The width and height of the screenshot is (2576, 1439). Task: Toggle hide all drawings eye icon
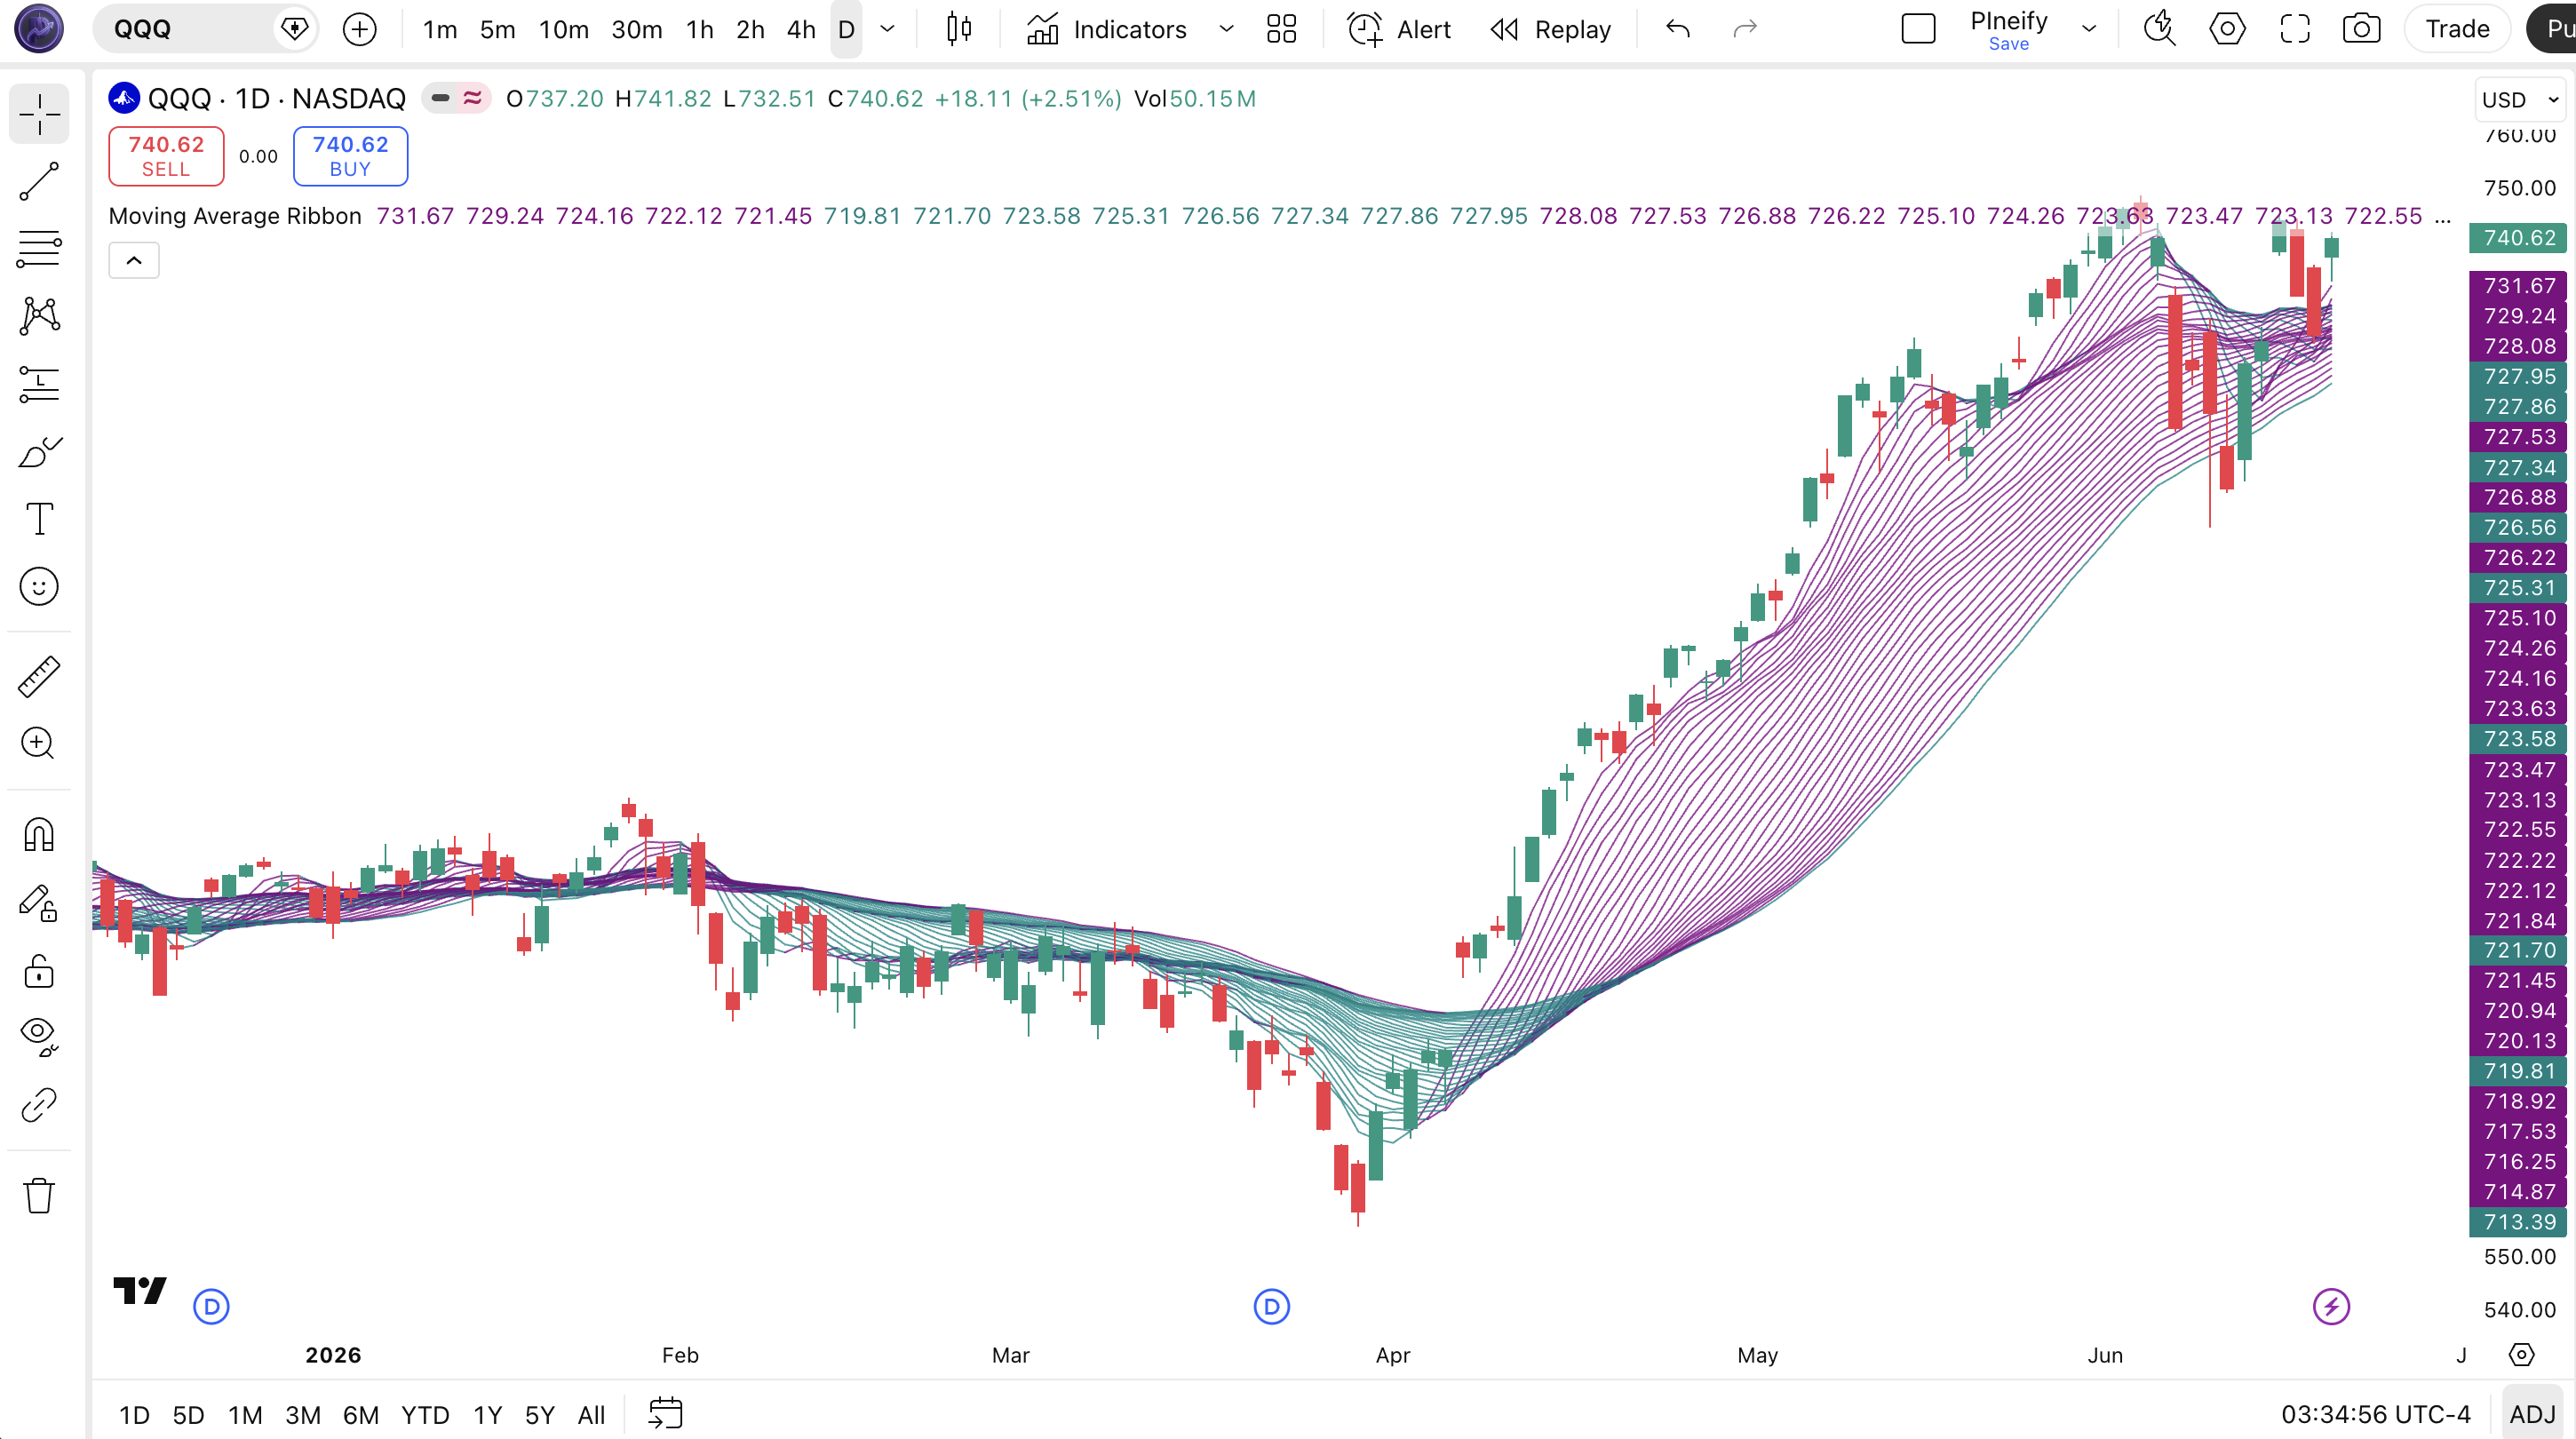pyautogui.click(x=39, y=1037)
